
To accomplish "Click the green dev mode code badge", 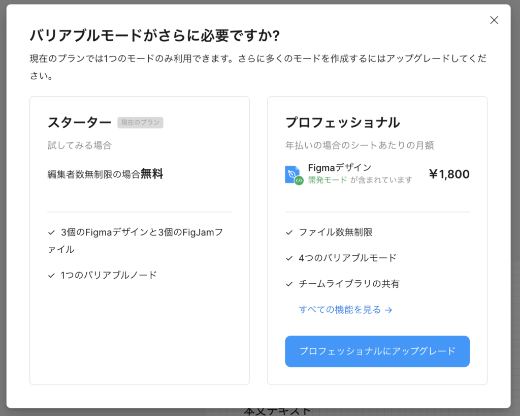I will pos(299,181).
